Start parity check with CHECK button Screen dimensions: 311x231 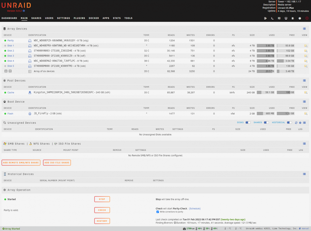click(x=102, y=210)
